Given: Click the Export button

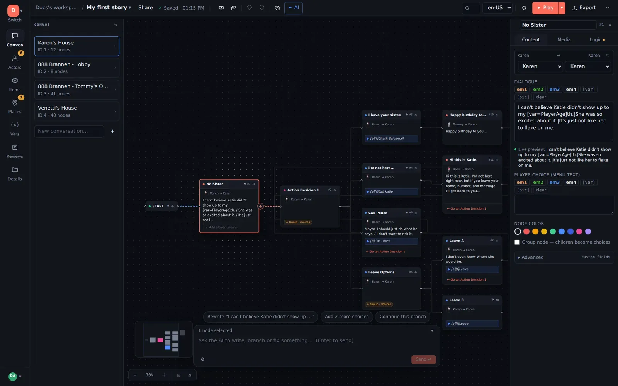Looking at the screenshot, I should point(584,8).
